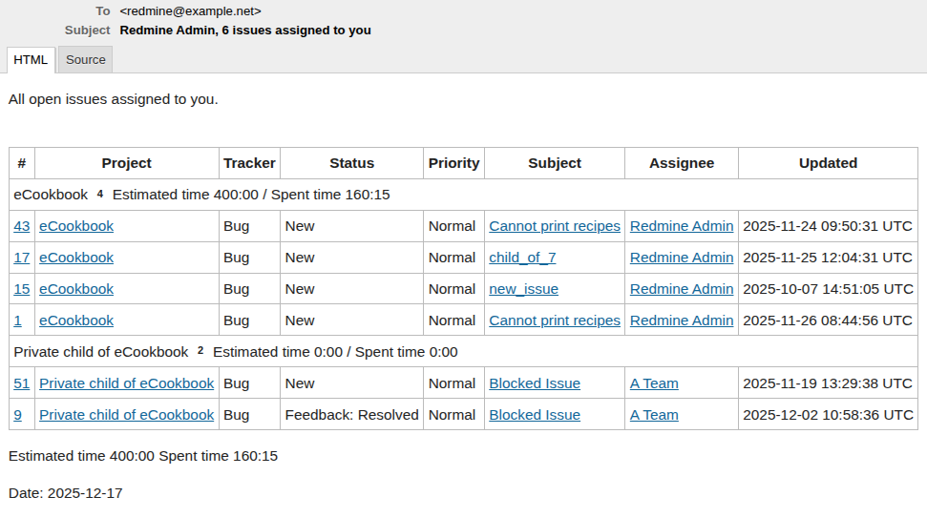Open issue number 9 link
The height and width of the screenshot is (517, 927).
[18, 415]
